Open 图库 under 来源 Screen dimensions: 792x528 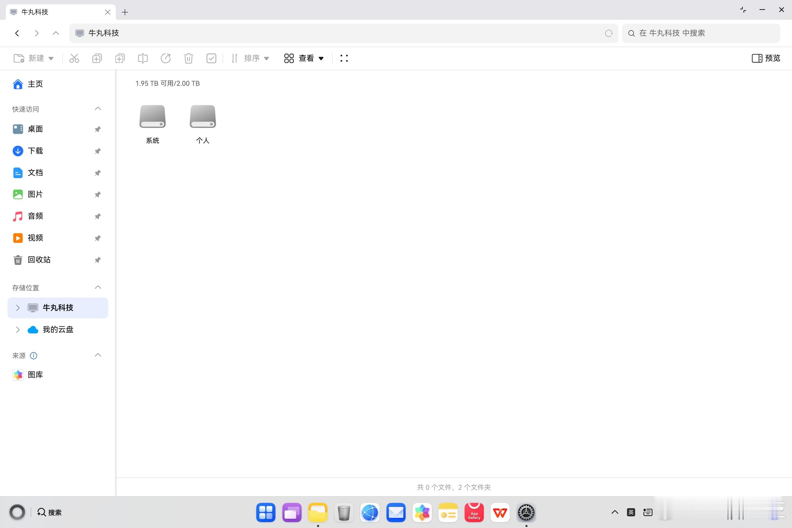tap(58, 375)
